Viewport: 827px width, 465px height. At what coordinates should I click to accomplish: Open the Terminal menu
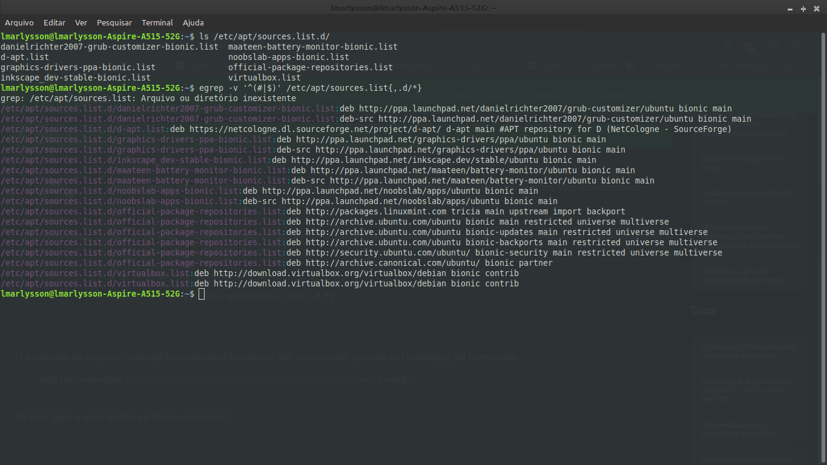(x=157, y=22)
